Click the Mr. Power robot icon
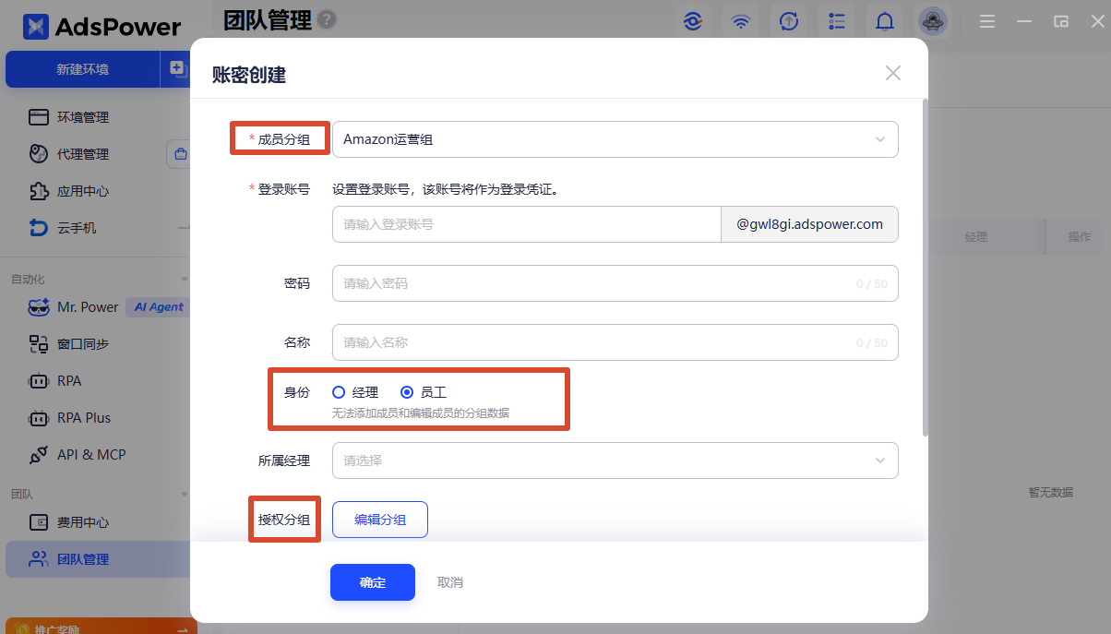The width and height of the screenshot is (1111, 634). pos(38,307)
